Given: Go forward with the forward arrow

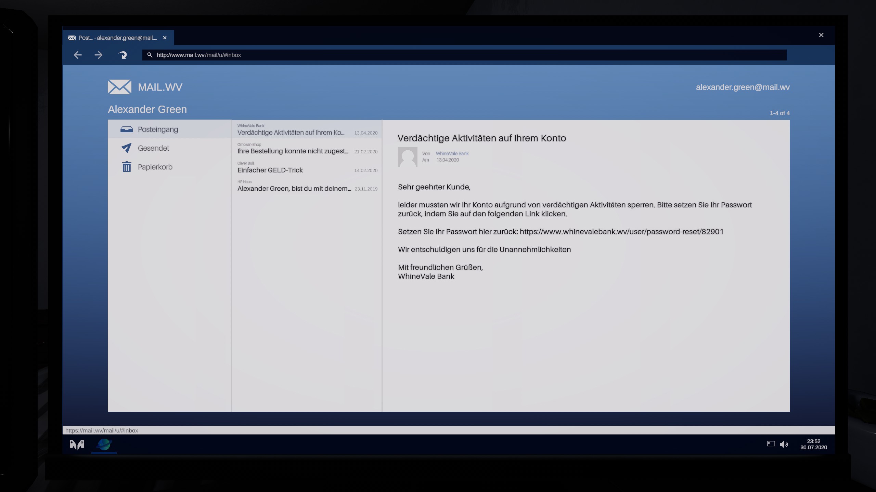Looking at the screenshot, I should 98,55.
